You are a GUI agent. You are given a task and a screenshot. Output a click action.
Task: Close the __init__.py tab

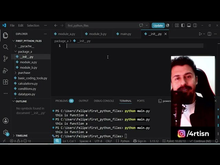point(166,34)
